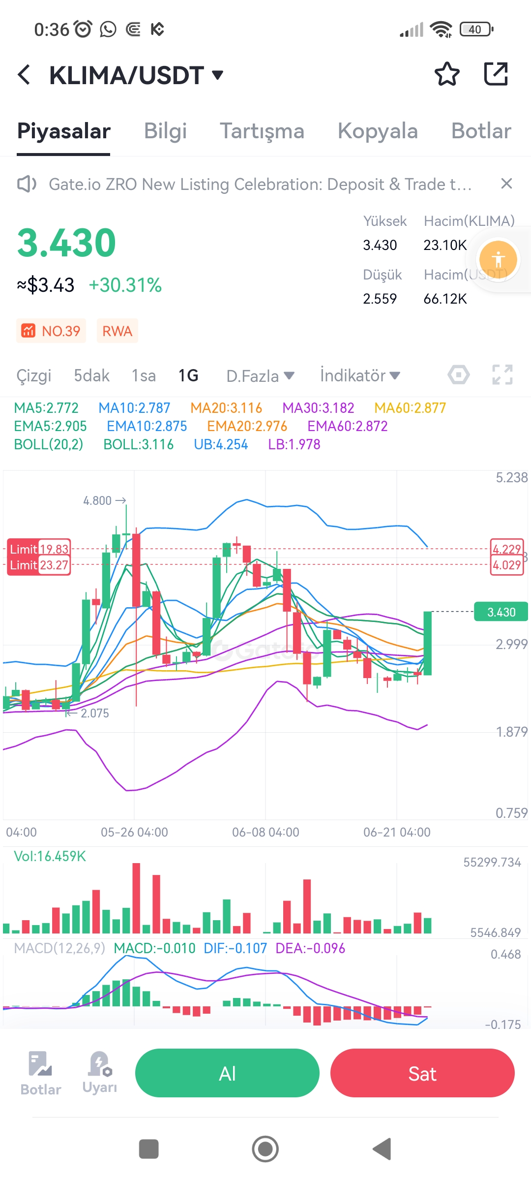The image size is (531, 1181).
Task: Tap the Hacim(KLIMA) volume label
Action: pyautogui.click(x=469, y=221)
